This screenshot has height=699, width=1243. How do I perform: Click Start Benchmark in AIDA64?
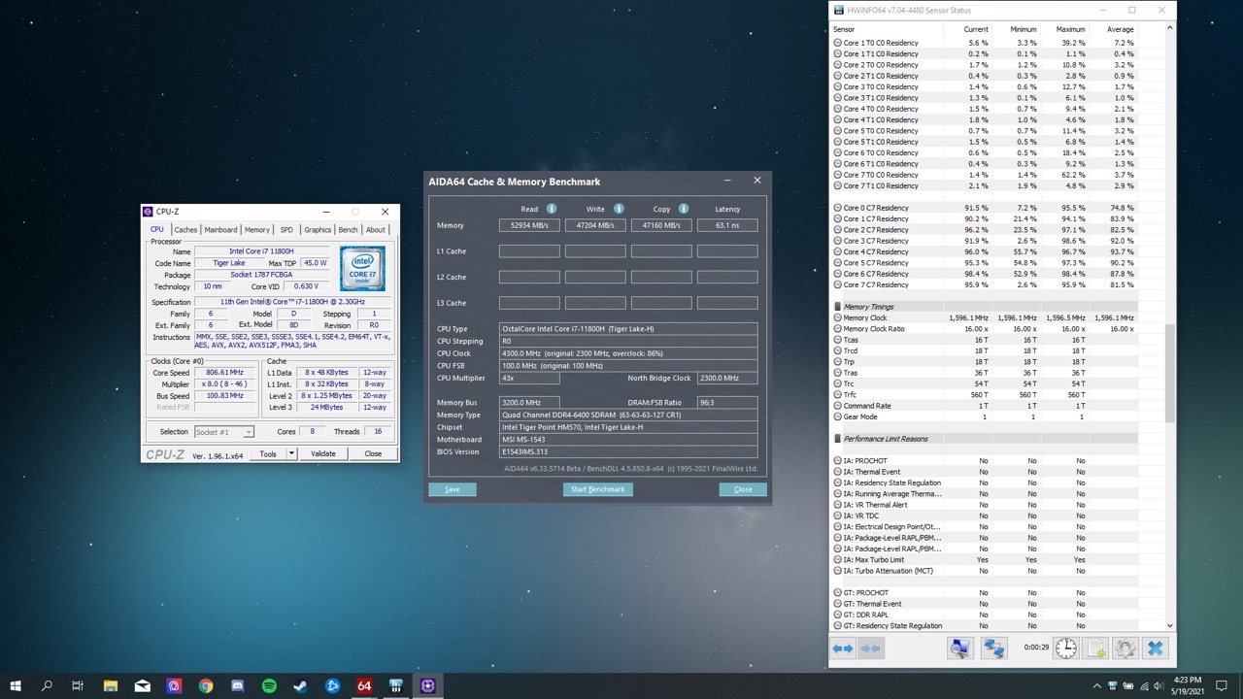598,489
